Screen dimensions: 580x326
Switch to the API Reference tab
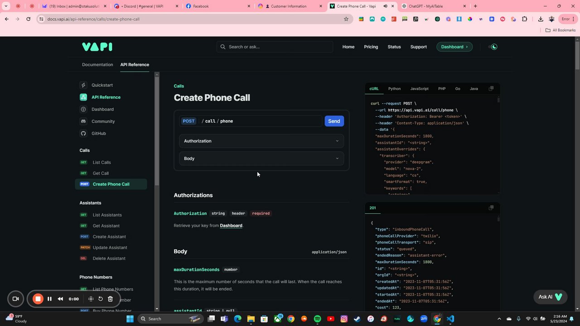coord(135,64)
